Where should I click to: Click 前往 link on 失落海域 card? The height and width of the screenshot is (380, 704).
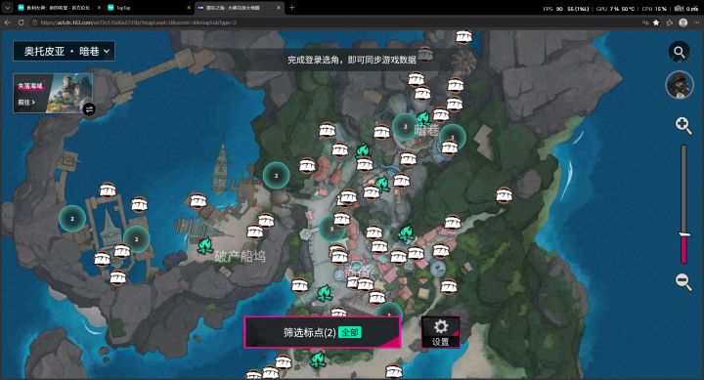coord(26,103)
